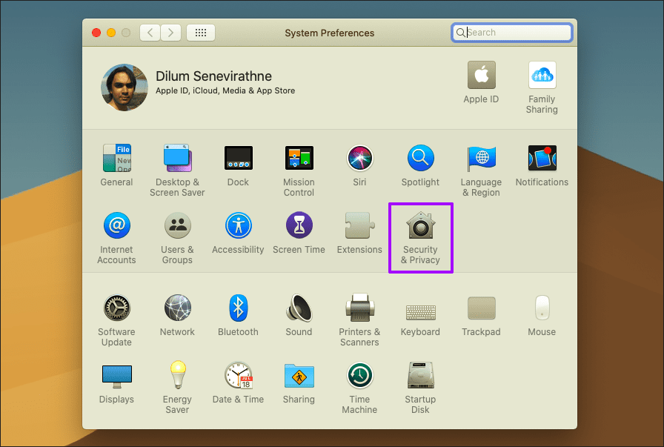Click the Dilum Senevirathne account name

click(214, 76)
